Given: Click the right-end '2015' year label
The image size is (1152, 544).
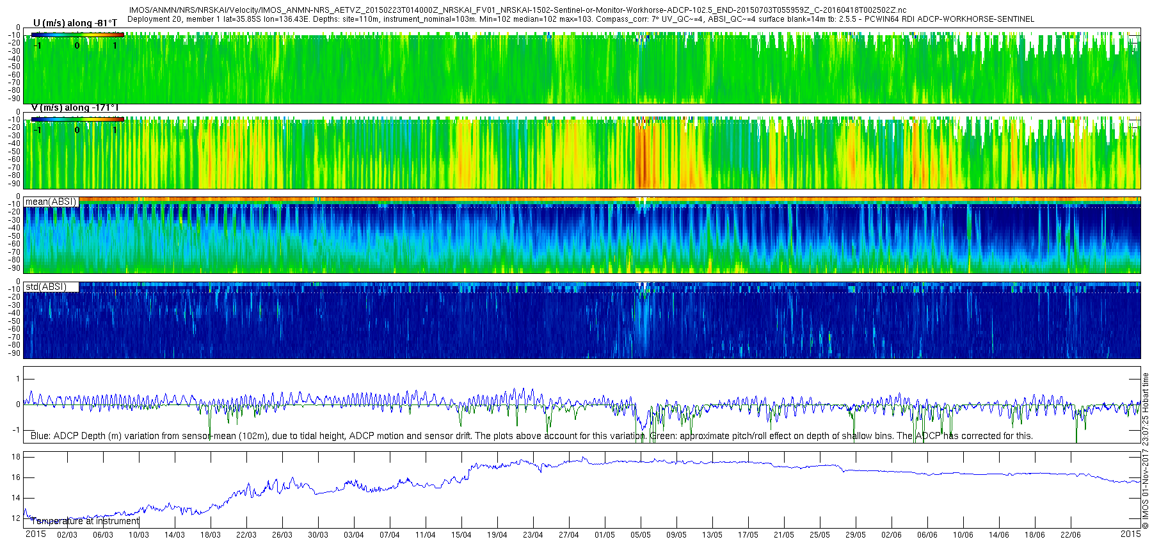Looking at the screenshot, I should pos(1131,534).
